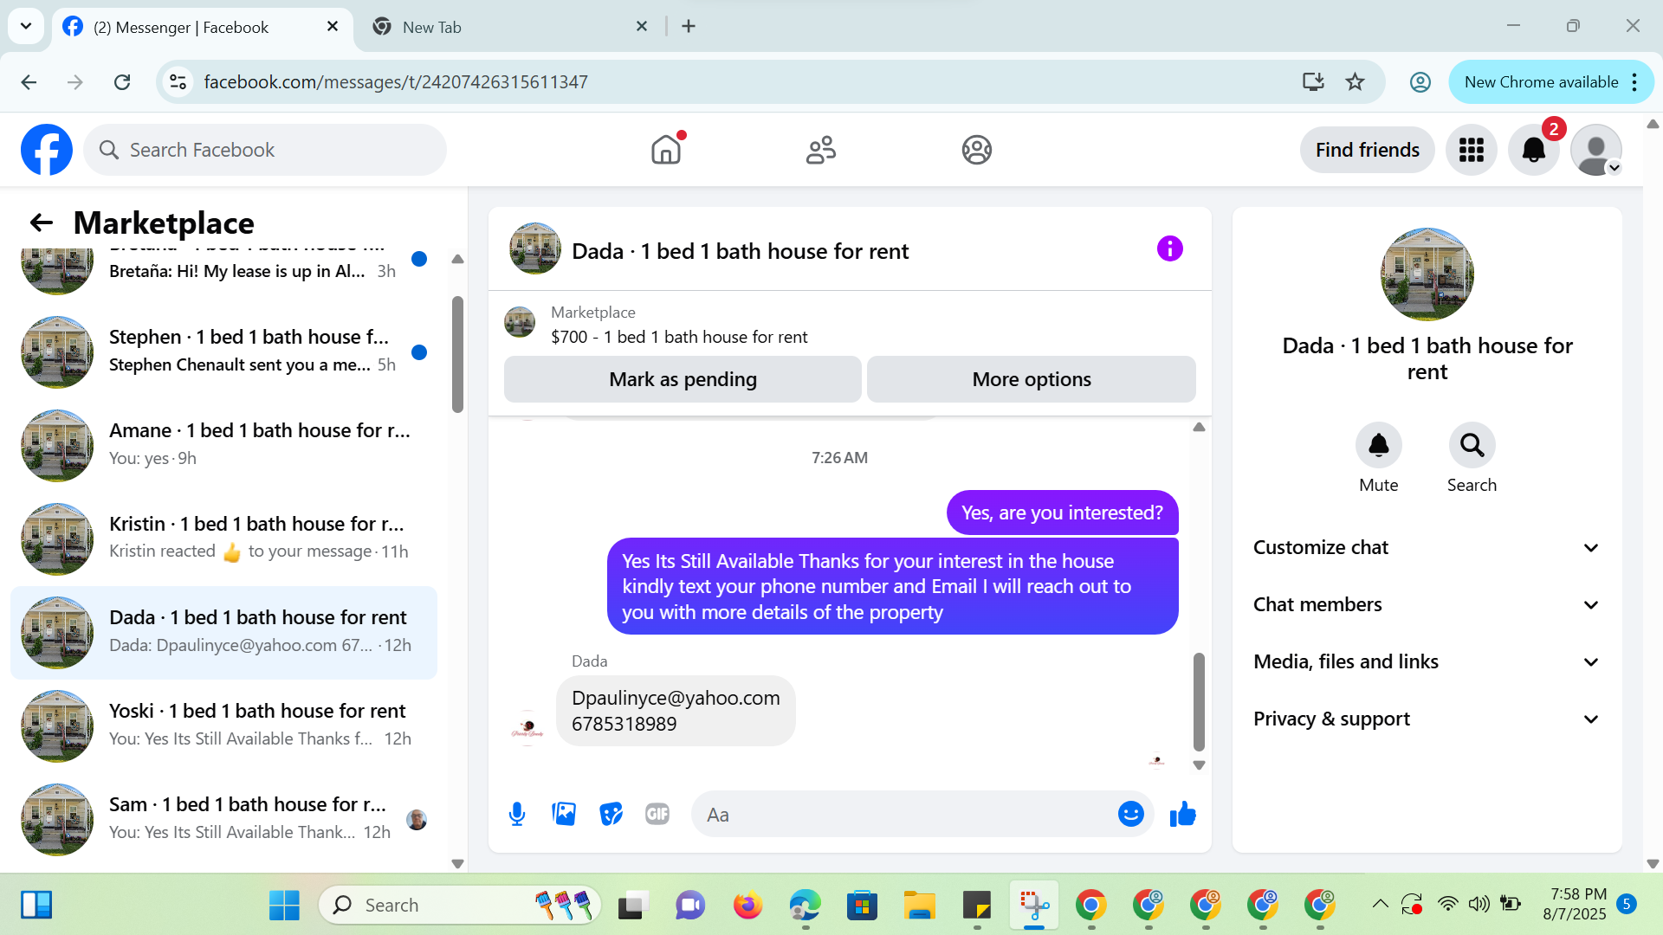Open the emoji picker smiley

point(1130,815)
